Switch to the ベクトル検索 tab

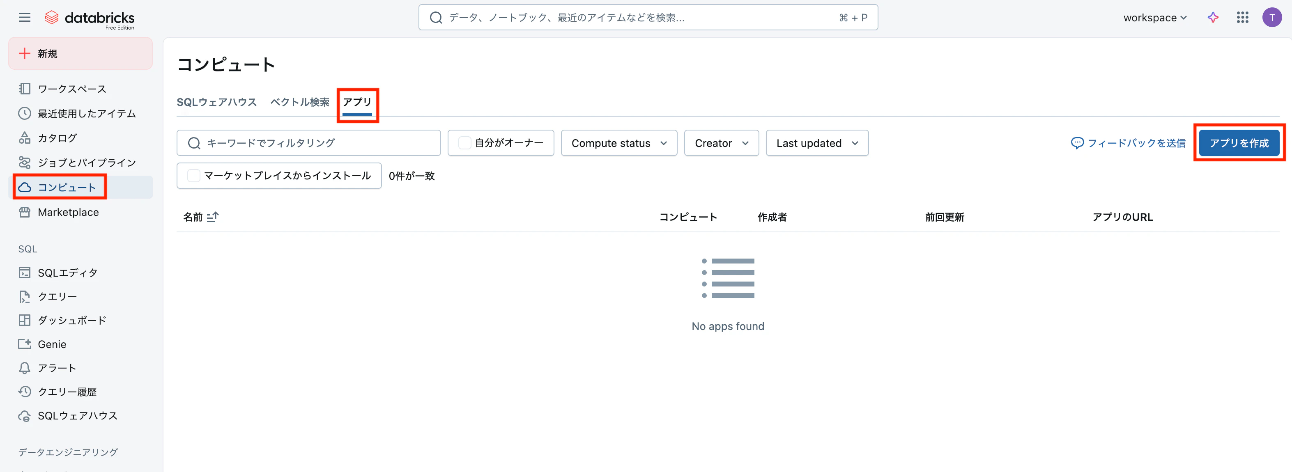(300, 102)
